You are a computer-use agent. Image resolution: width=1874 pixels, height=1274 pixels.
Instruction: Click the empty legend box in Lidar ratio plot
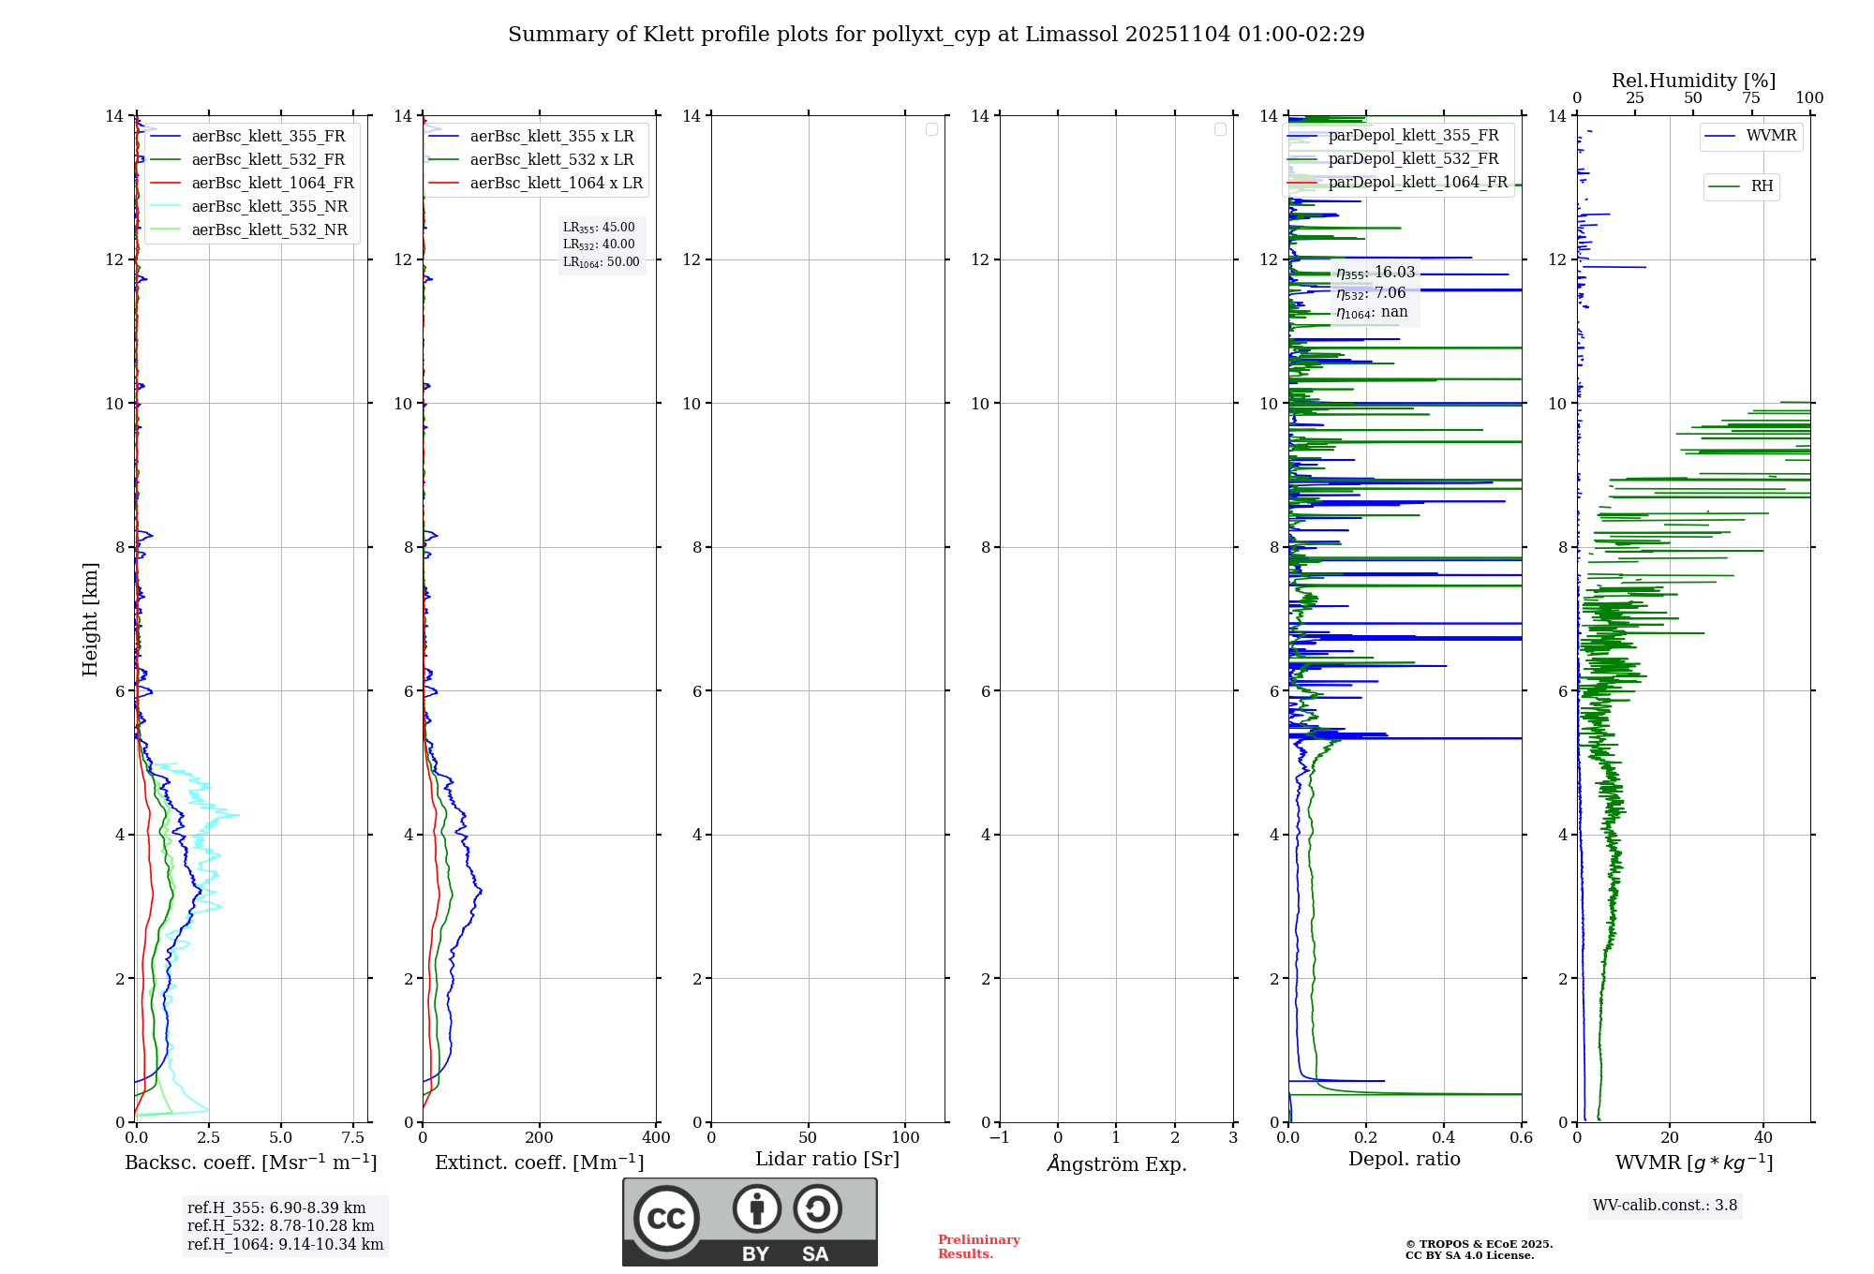click(931, 129)
